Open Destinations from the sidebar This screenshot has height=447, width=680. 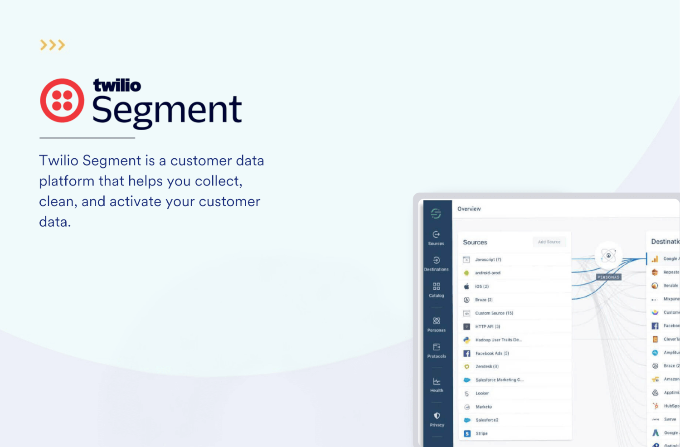coord(436,264)
